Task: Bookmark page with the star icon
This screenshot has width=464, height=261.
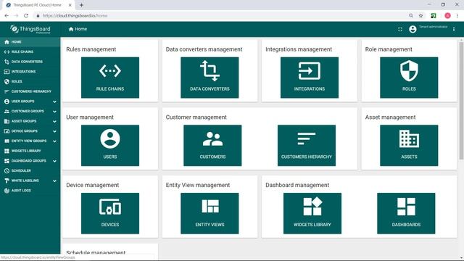Action: [420, 16]
